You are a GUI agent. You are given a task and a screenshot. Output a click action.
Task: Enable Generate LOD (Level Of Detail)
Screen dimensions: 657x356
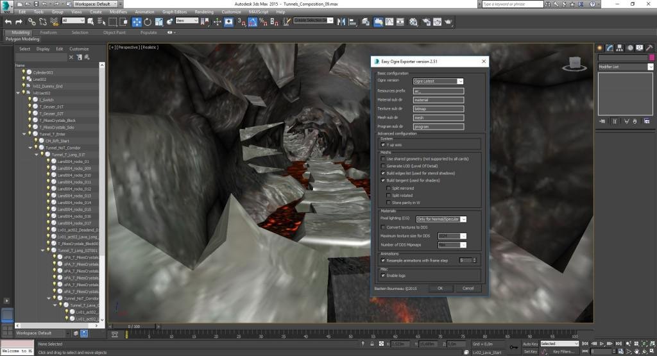[x=383, y=166]
